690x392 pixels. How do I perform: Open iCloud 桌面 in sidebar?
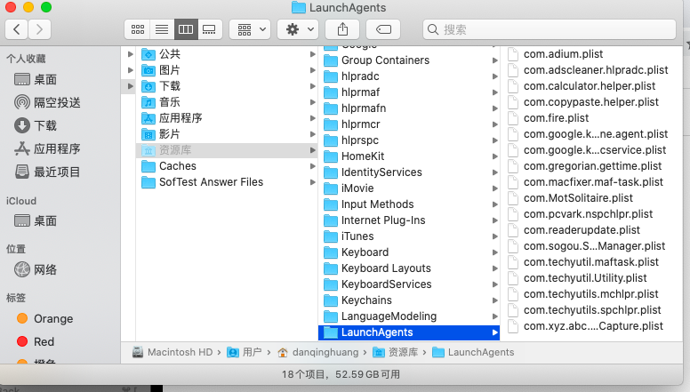pyautogui.click(x=36, y=220)
